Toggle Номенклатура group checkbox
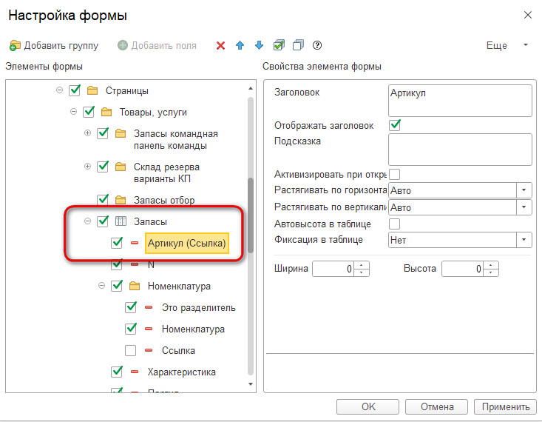The image size is (542, 422). tap(117, 286)
